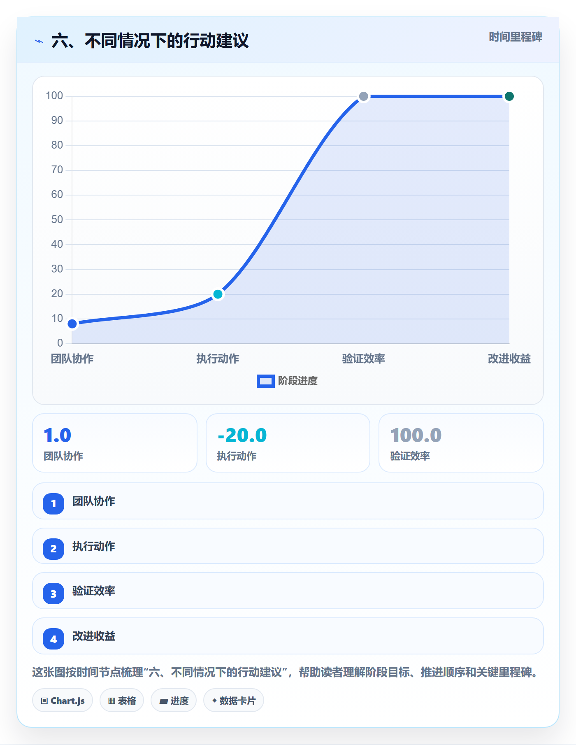The width and height of the screenshot is (576, 745).
Task: Click the 验证效率 x-axis label under the chart
Action: [x=364, y=359]
